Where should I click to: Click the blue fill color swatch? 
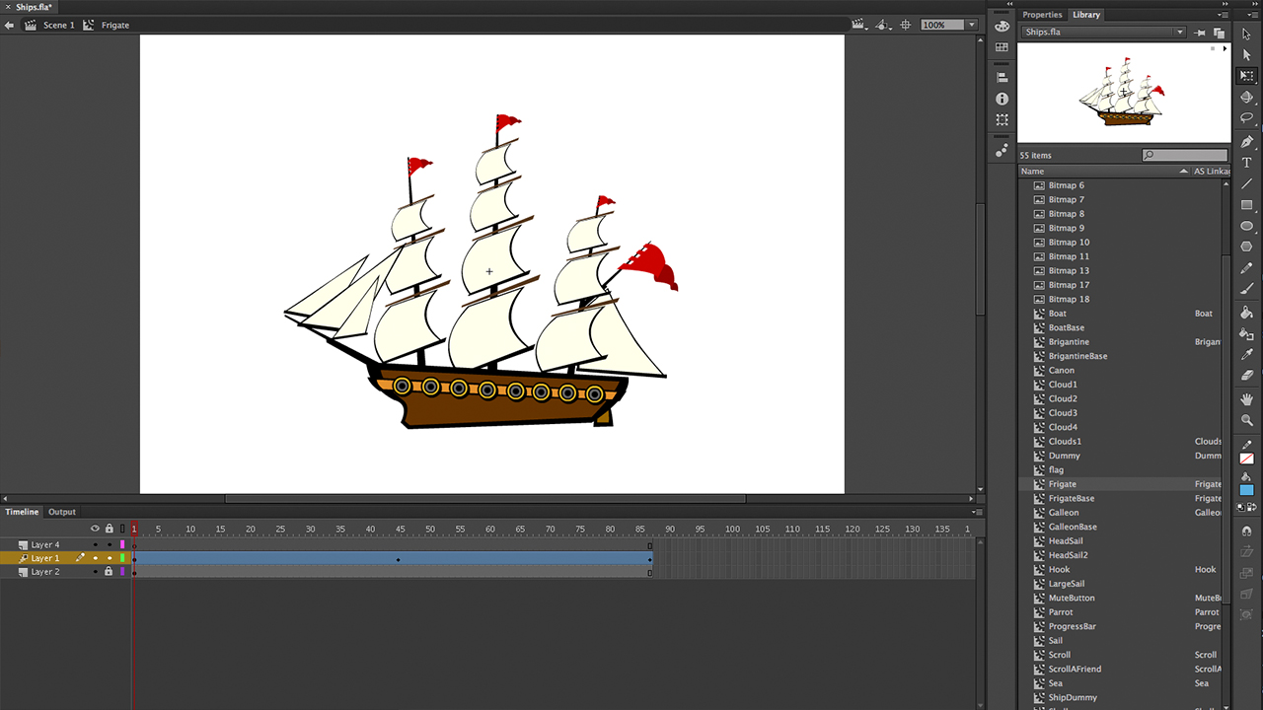coord(1247,490)
